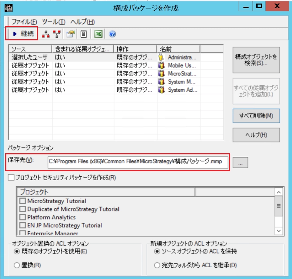Open the ファイル(F) menu

[x=24, y=22]
